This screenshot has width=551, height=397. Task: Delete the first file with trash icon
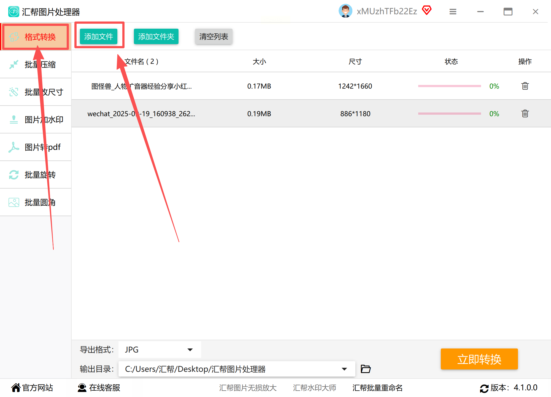click(x=525, y=86)
